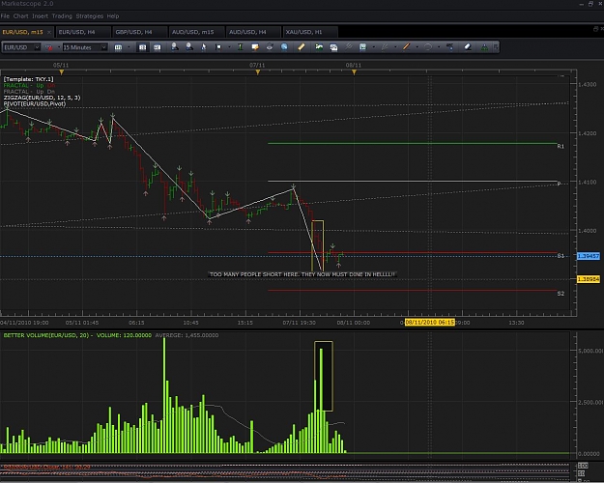The width and height of the screenshot is (604, 483).
Task: Switch to the EUR/USD, H4 chart tab
Action: 83,32
